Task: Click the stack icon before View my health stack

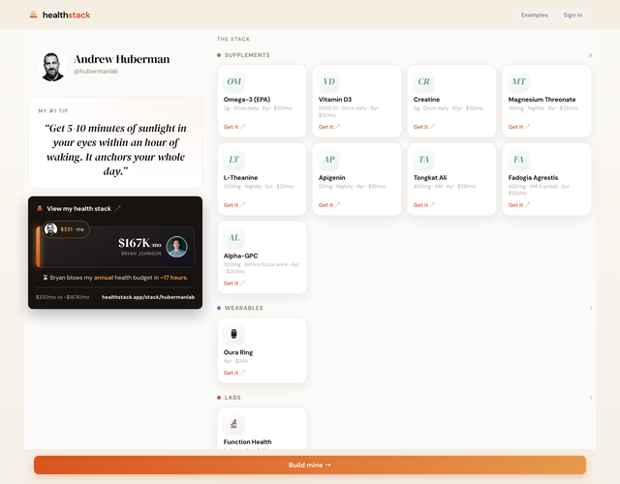Action: pyautogui.click(x=40, y=208)
